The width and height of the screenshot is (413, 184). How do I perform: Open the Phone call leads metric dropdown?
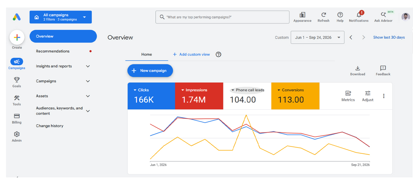pyautogui.click(x=247, y=90)
